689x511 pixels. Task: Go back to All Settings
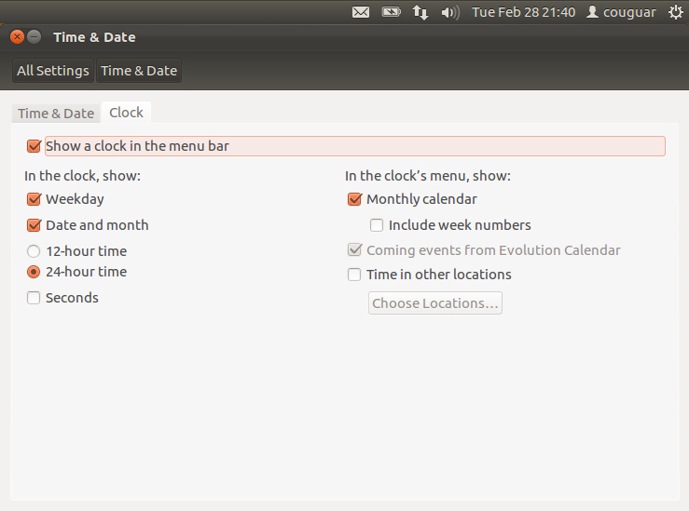[53, 71]
